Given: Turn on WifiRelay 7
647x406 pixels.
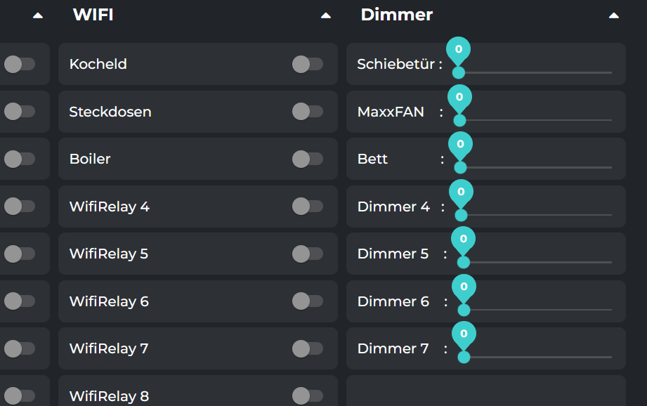Looking at the screenshot, I should pyautogui.click(x=307, y=348).
